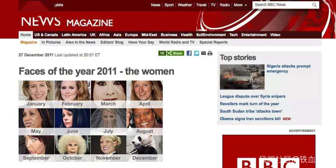Select the December panda thumbnail

[145, 148]
